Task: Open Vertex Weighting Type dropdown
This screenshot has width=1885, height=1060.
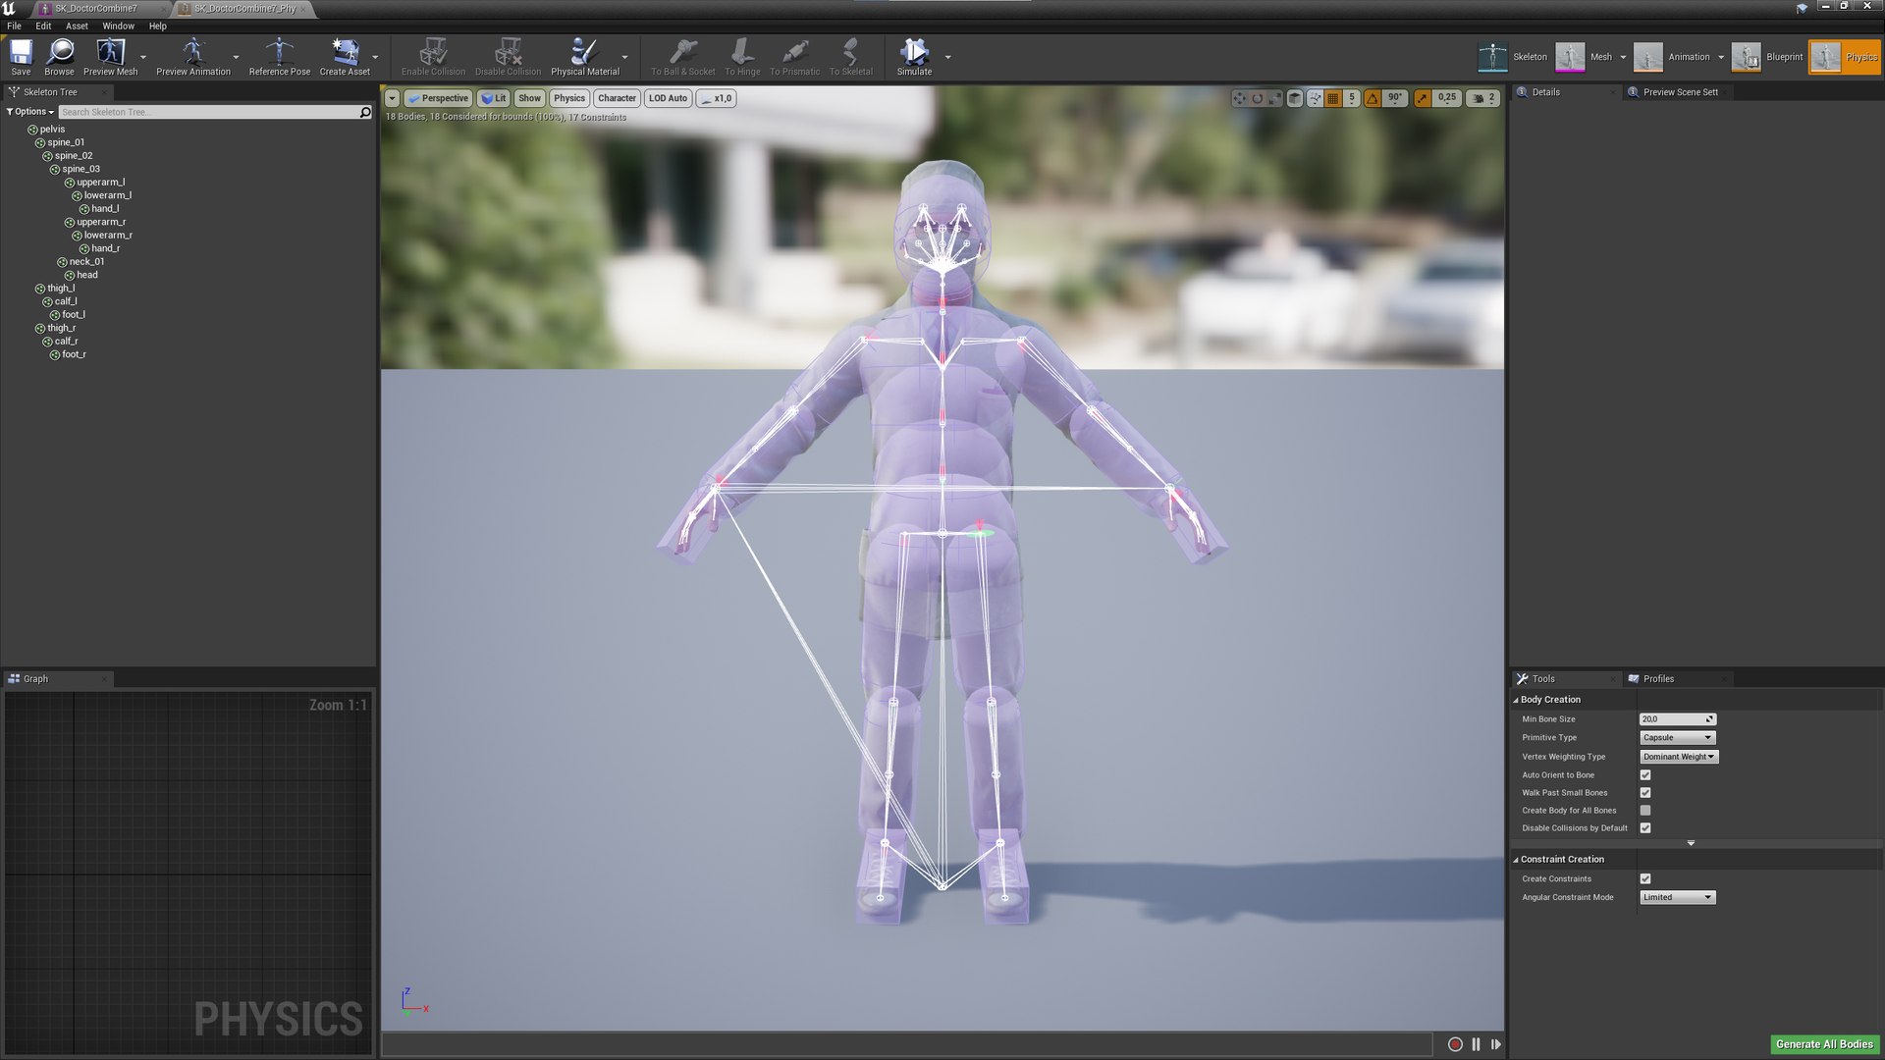Action: tap(1679, 757)
